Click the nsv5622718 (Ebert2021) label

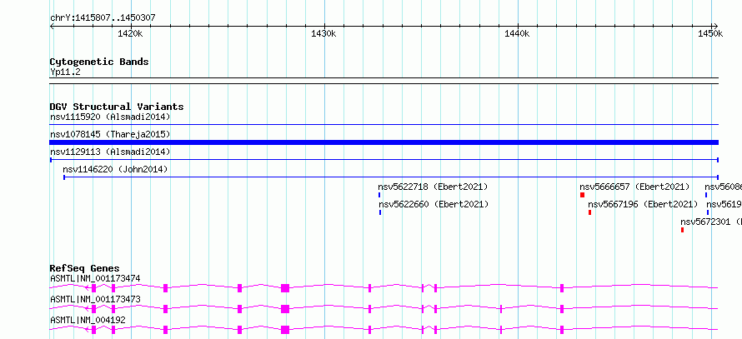click(x=433, y=187)
